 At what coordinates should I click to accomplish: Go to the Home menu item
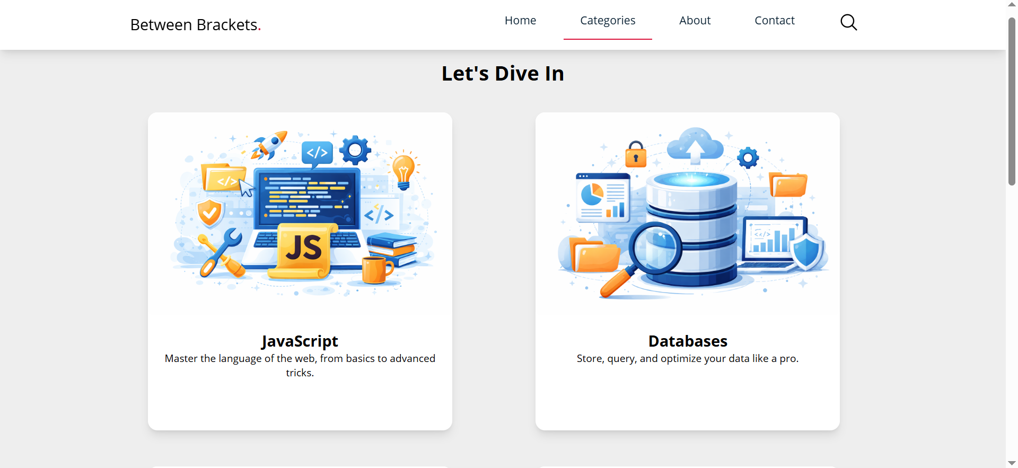pyautogui.click(x=520, y=21)
